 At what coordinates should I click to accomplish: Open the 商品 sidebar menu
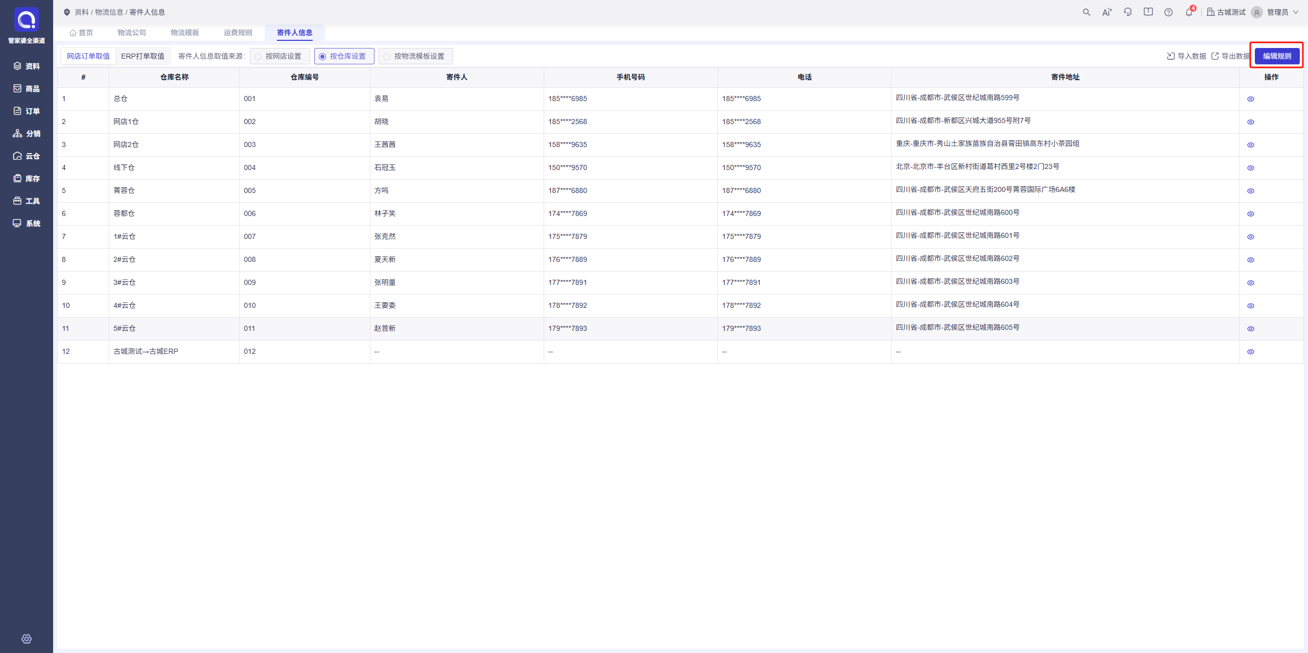[27, 88]
